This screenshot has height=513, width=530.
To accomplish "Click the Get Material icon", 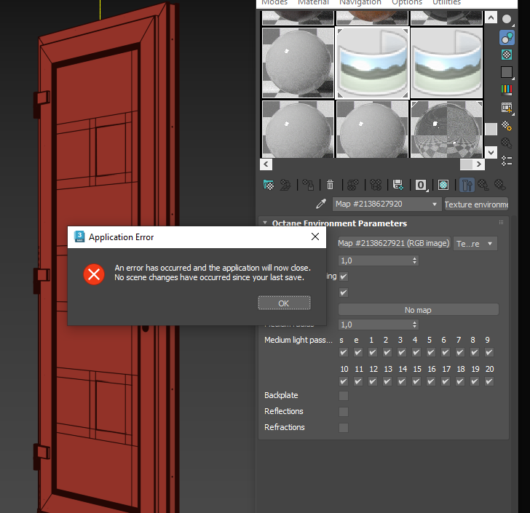I will coord(269,185).
